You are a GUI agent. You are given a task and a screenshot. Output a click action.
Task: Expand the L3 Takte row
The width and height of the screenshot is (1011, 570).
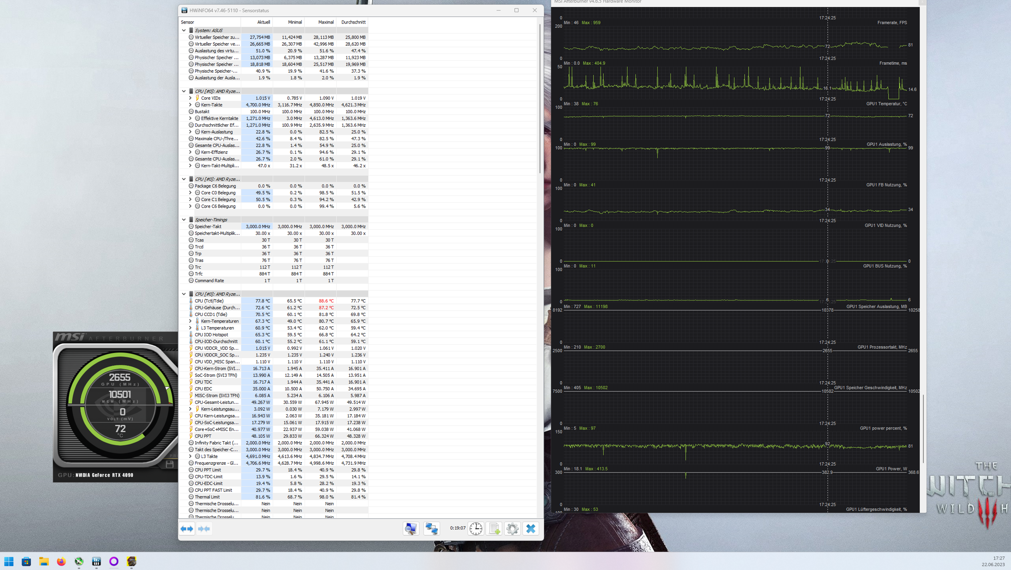[x=190, y=456]
